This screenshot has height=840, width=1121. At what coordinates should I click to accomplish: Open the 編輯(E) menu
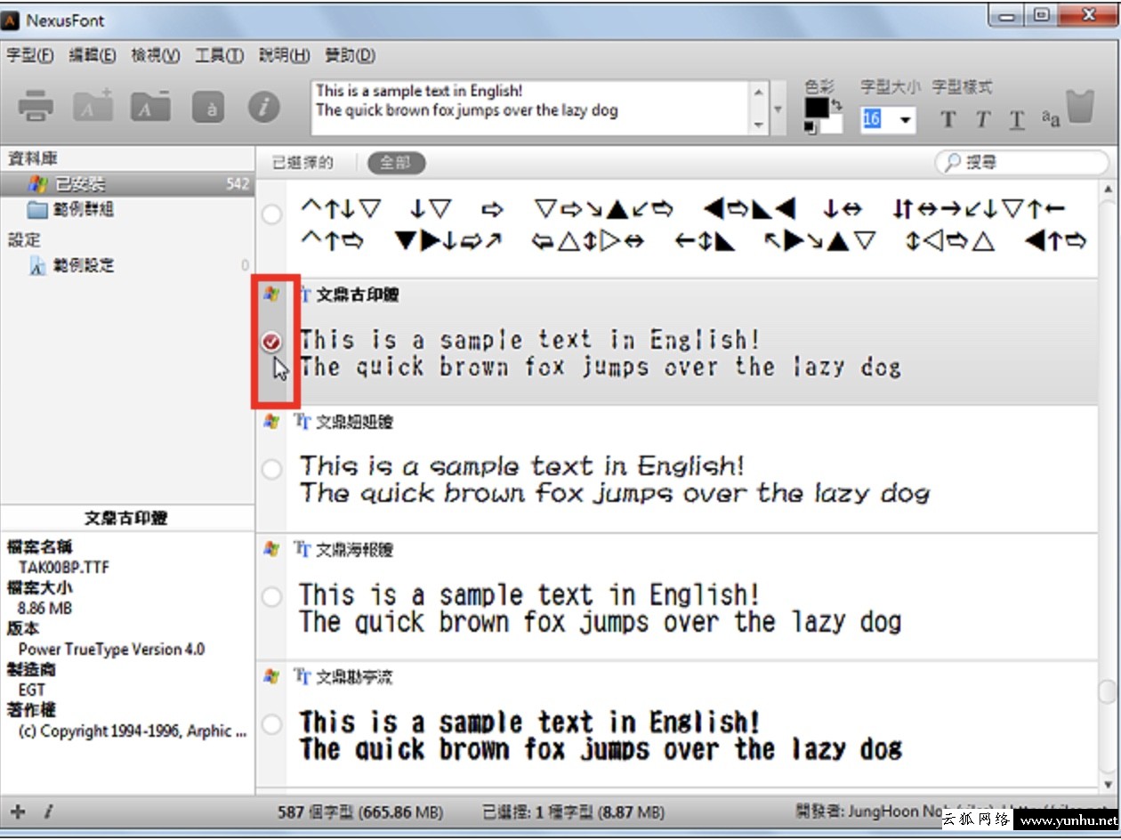point(93,55)
